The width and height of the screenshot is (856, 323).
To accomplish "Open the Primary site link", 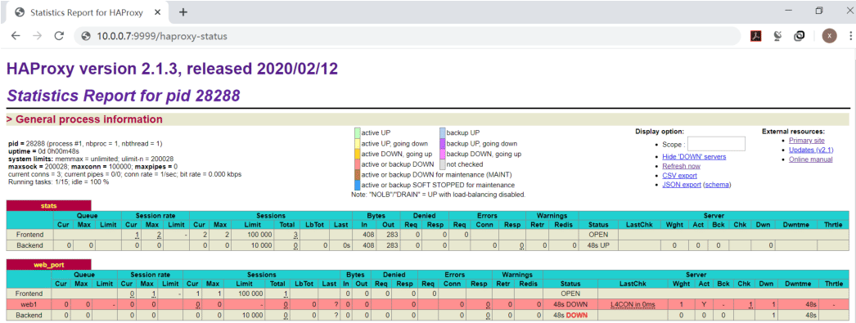I will click(x=807, y=140).
